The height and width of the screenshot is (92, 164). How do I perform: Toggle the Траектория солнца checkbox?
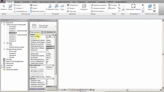tap(47, 63)
